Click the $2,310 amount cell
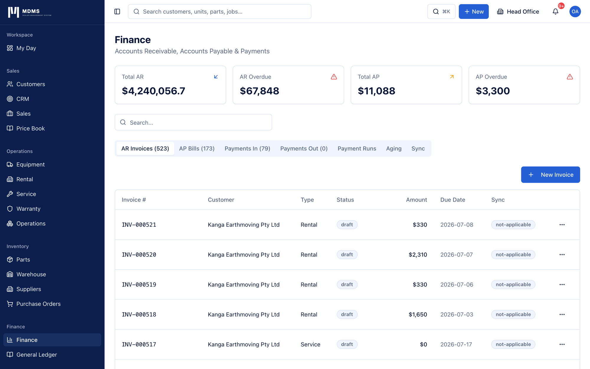 [418, 254]
